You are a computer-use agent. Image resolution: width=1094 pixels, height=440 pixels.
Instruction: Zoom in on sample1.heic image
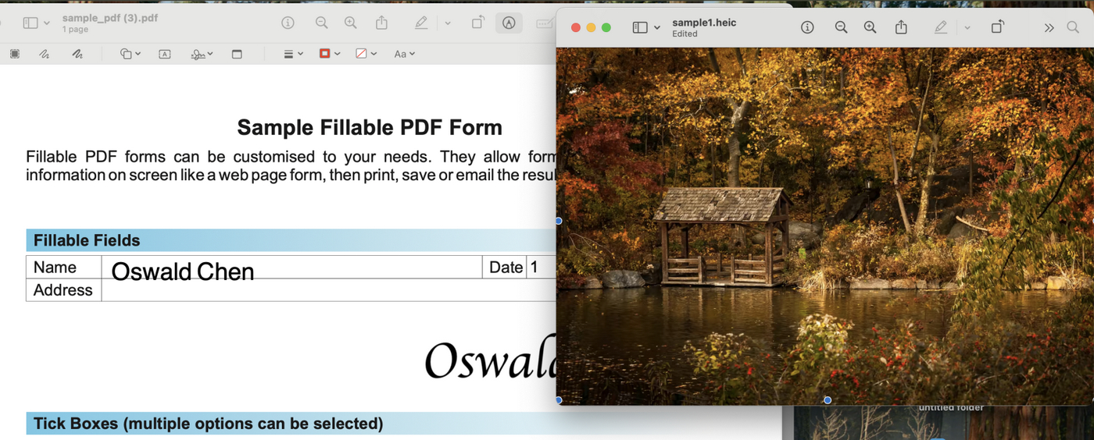[870, 27]
